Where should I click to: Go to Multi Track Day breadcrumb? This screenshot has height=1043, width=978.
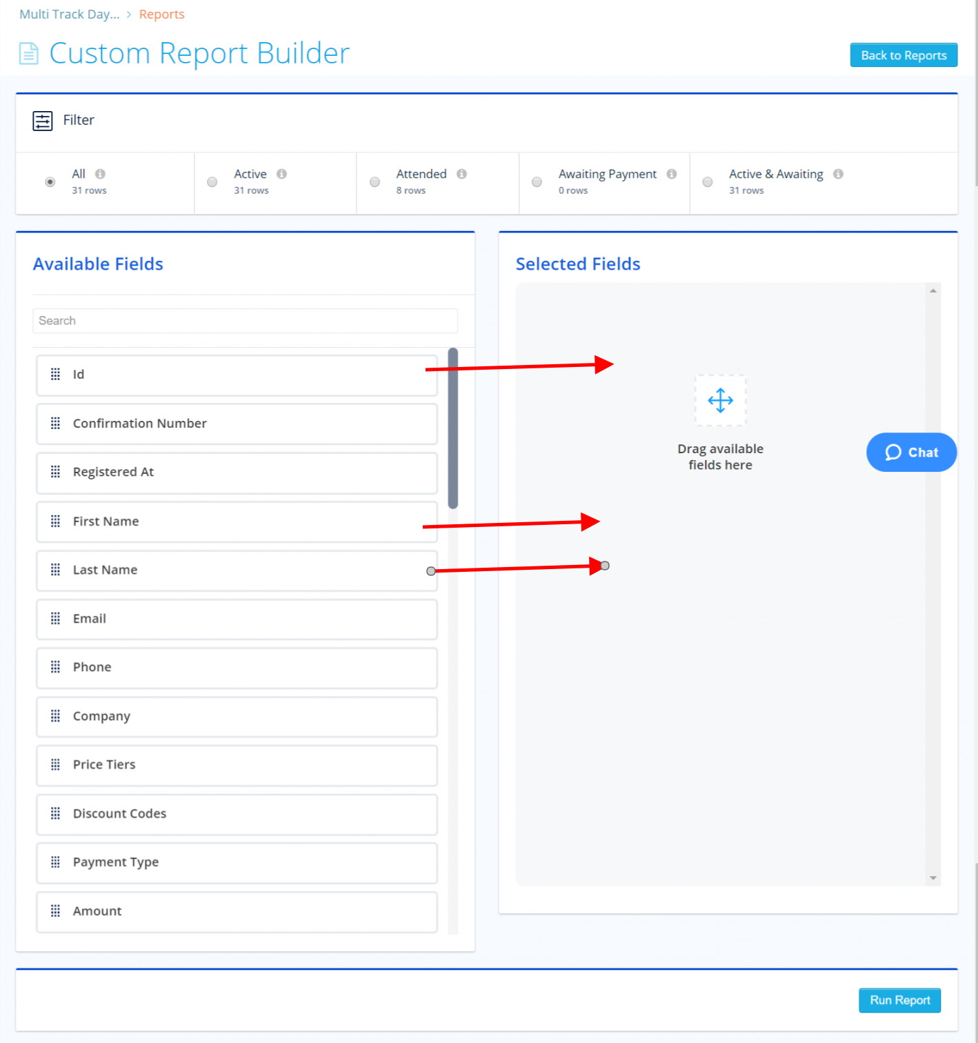70,14
